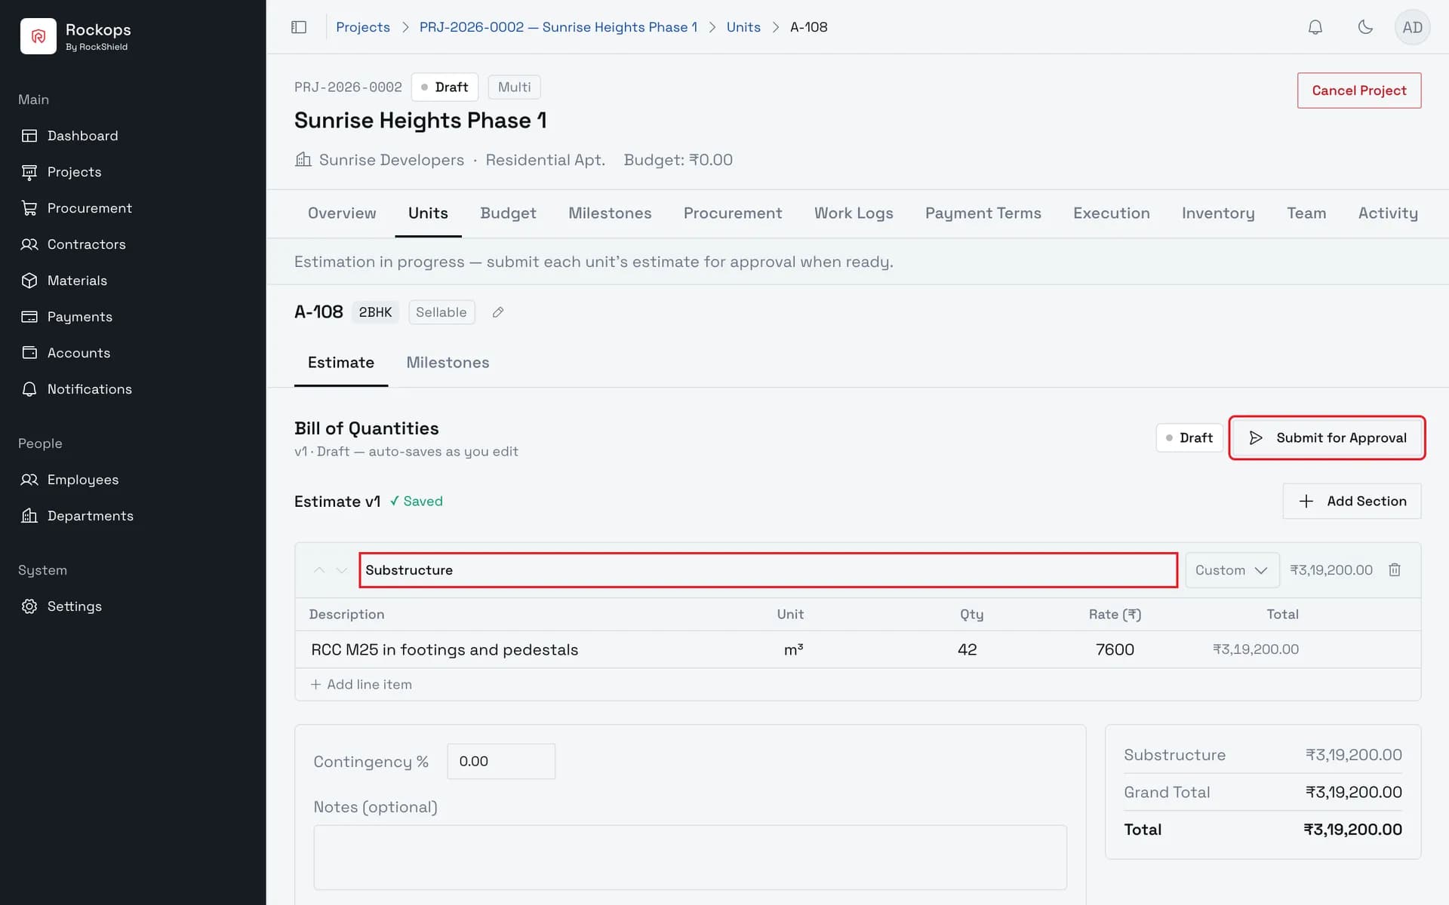Click the Substructure section name field

click(768, 570)
